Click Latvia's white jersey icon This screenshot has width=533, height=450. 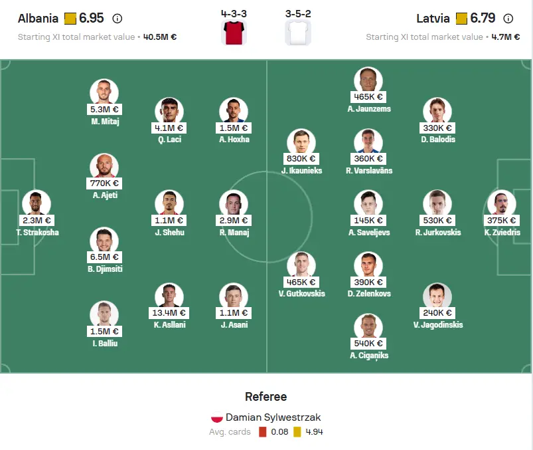[x=298, y=33]
